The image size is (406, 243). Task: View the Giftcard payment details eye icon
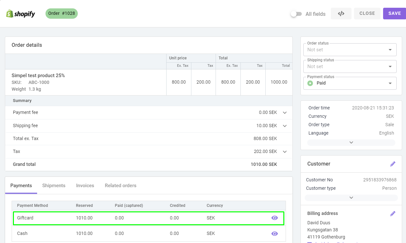[275, 218]
